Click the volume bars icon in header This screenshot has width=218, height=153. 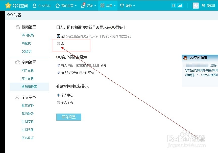click(180, 5)
